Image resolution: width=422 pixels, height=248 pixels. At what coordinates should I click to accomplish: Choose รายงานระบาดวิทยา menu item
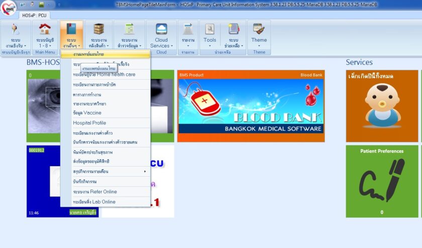point(105,104)
